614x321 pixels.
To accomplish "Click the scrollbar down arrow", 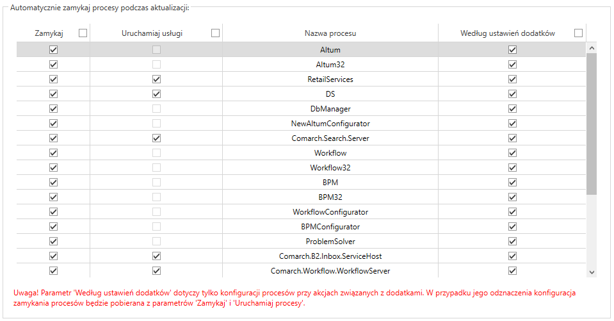I will (x=592, y=272).
